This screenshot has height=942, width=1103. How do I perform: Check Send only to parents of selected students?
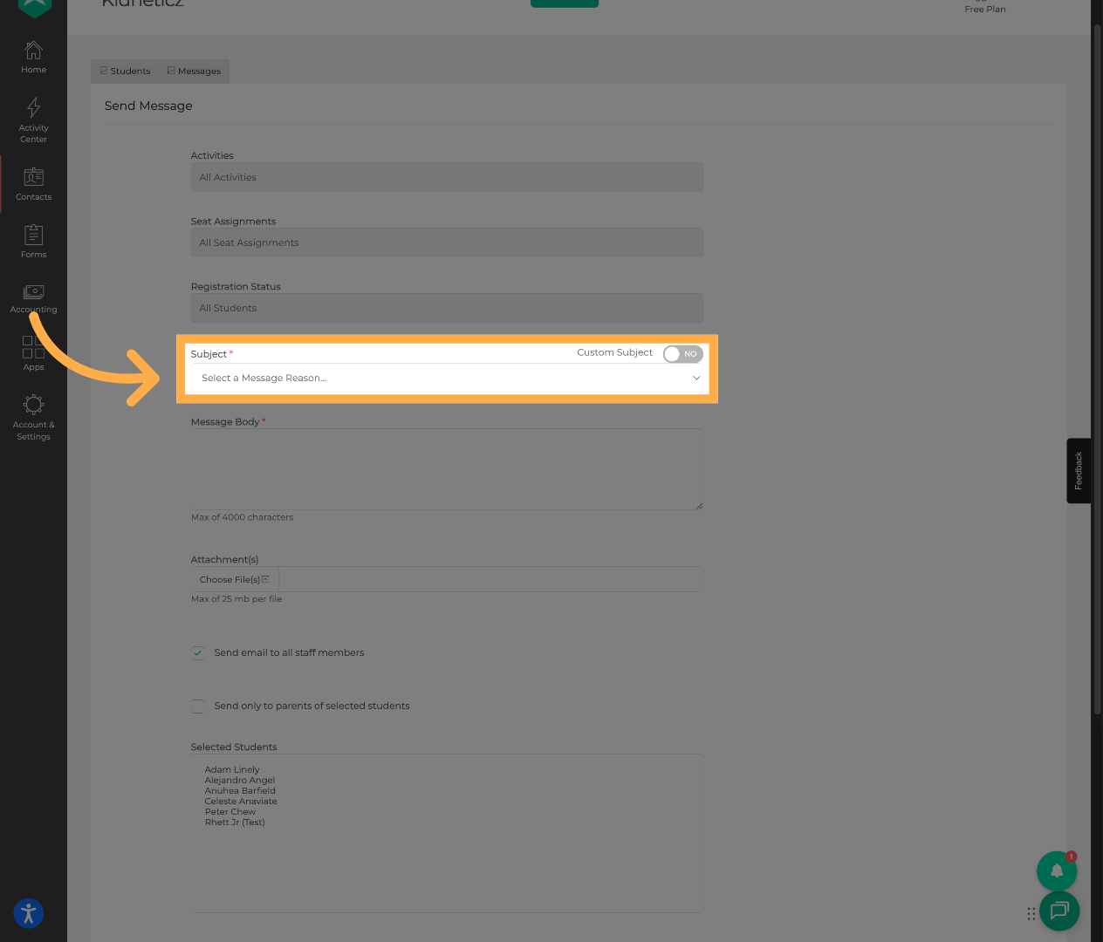[x=197, y=706]
